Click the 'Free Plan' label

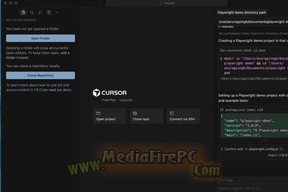click(109, 100)
